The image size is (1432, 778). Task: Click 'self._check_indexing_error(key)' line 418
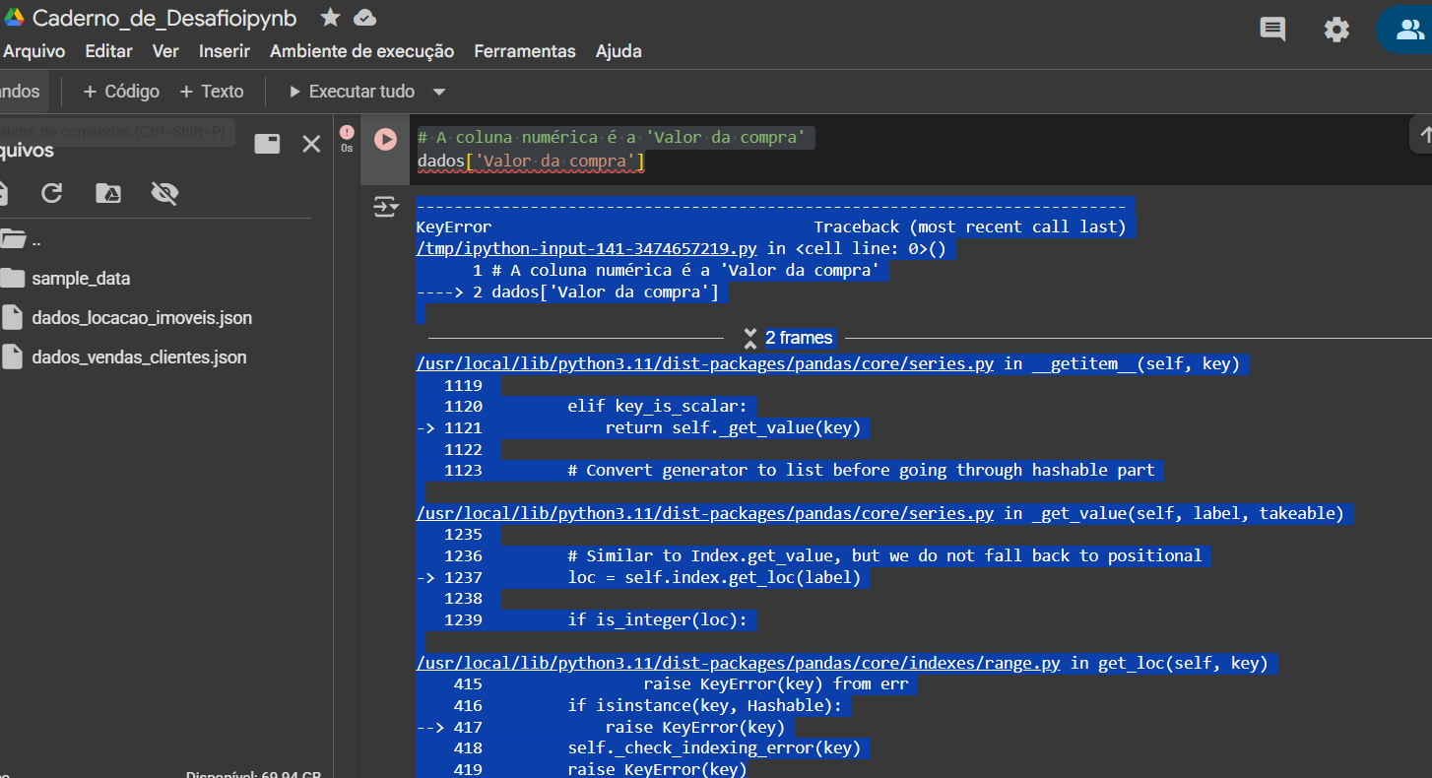pyautogui.click(x=714, y=747)
